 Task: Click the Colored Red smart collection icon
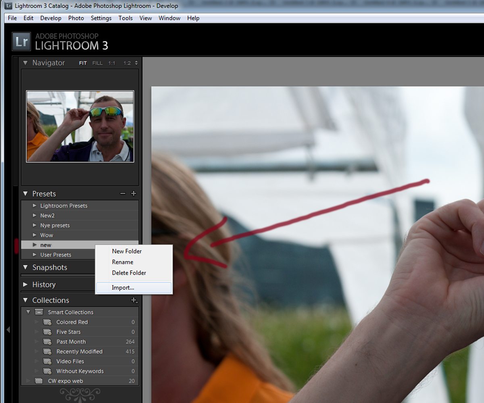(47, 322)
